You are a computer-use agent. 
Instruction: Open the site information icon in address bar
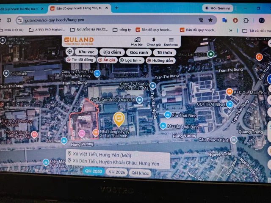coord(20,20)
